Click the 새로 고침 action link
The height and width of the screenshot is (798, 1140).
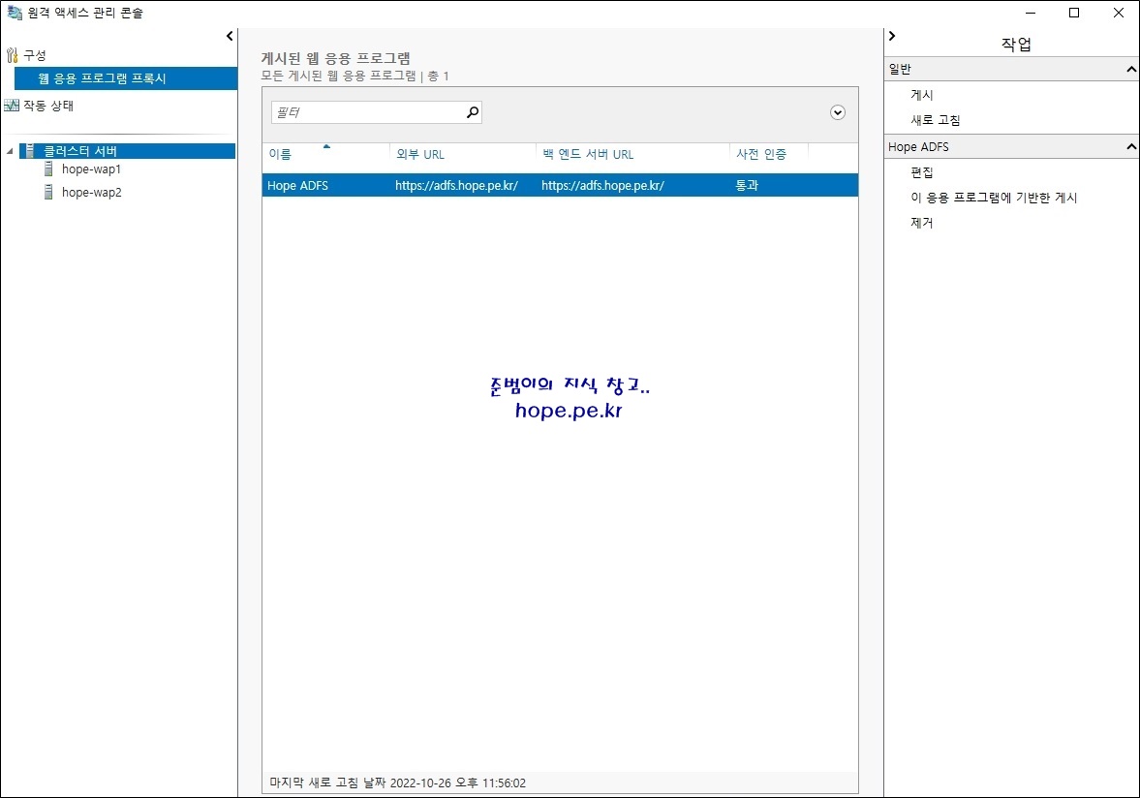[x=935, y=121]
